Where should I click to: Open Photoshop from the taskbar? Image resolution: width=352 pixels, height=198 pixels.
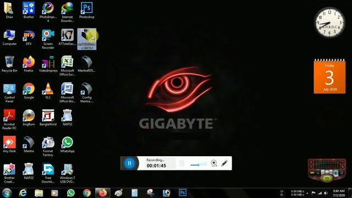tap(183, 193)
